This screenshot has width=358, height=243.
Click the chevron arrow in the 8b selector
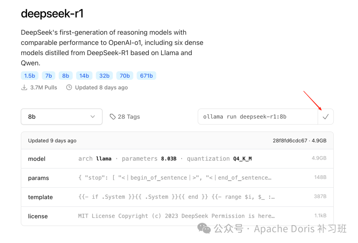(x=92, y=117)
